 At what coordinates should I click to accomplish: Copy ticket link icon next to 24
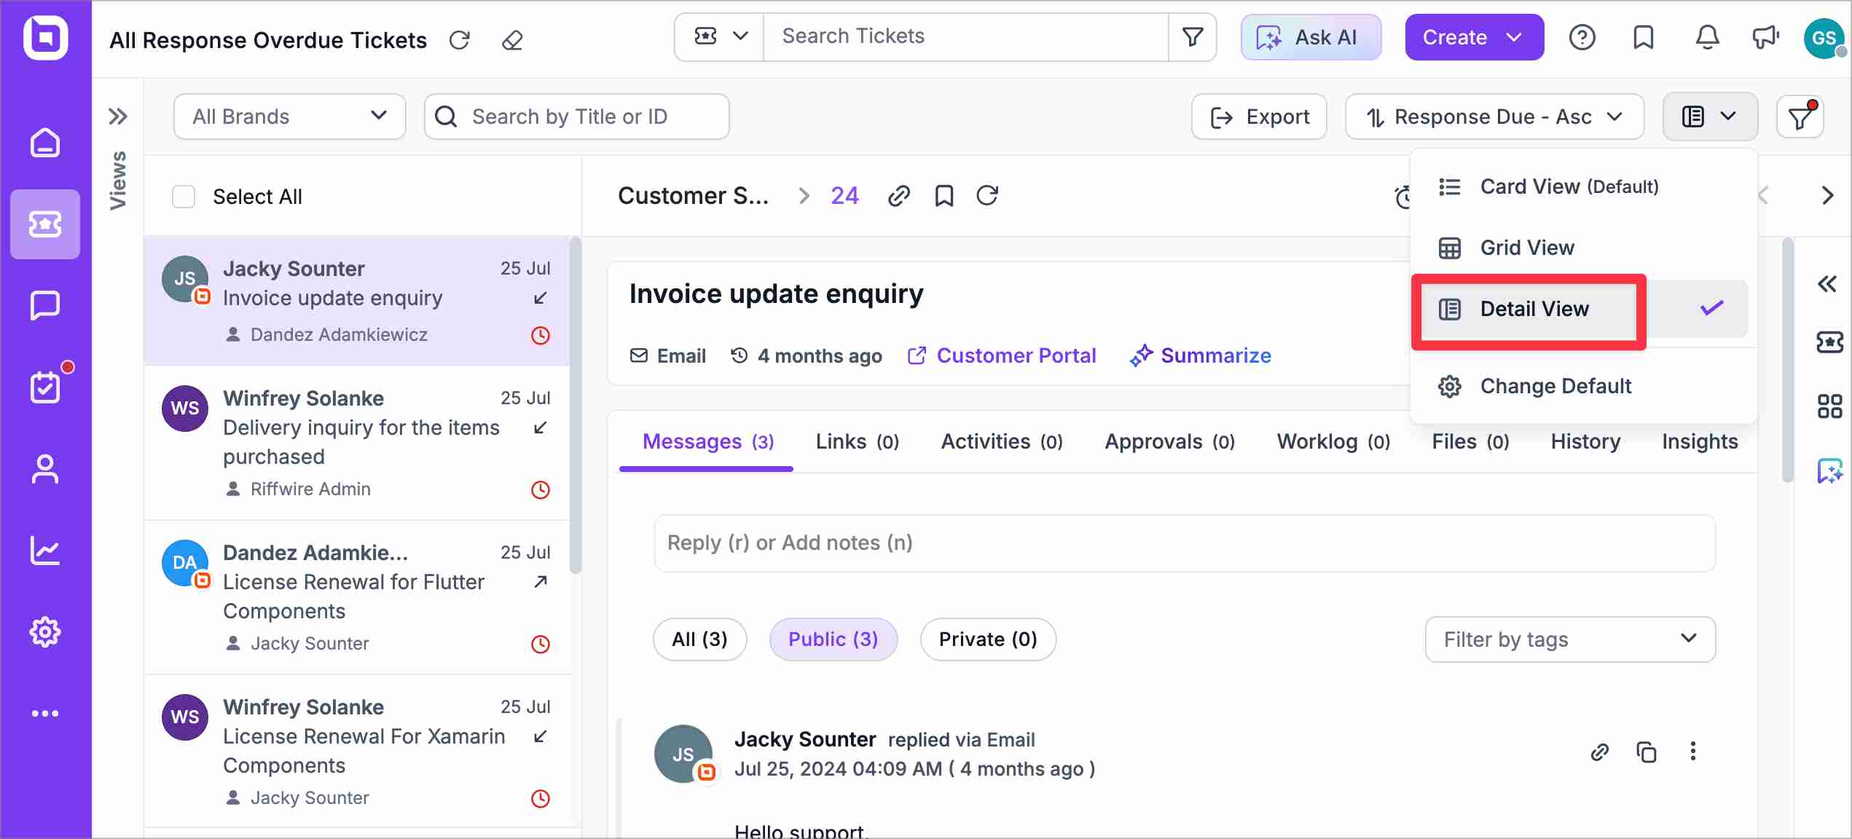(899, 196)
